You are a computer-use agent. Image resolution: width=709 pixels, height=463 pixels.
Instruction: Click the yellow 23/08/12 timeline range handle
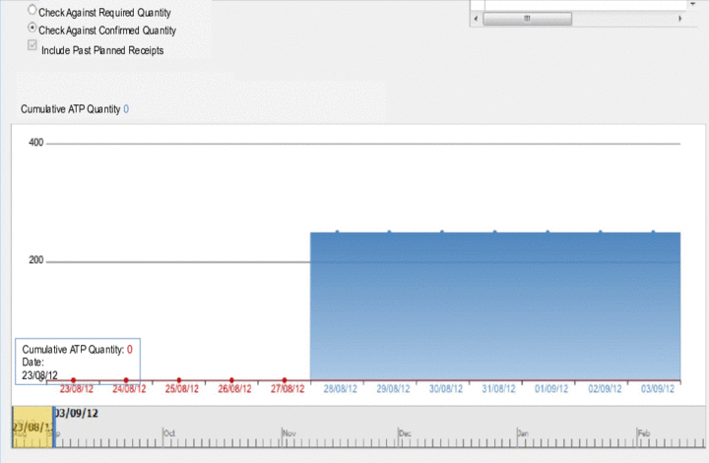pos(32,427)
